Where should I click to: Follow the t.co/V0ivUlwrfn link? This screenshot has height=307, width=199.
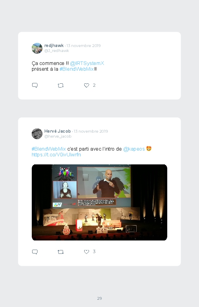click(x=56, y=155)
